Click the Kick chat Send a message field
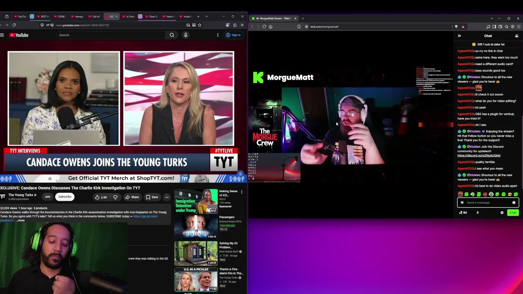This screenshot has height=294, width=523. [x=488, y=203]
